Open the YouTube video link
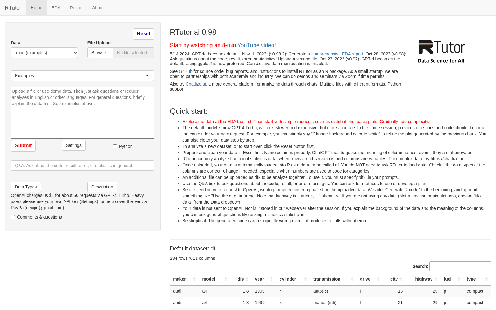Image resolution: width=496 pixels, height=310 pixels. pyautogui.click(x=256, y=45)
